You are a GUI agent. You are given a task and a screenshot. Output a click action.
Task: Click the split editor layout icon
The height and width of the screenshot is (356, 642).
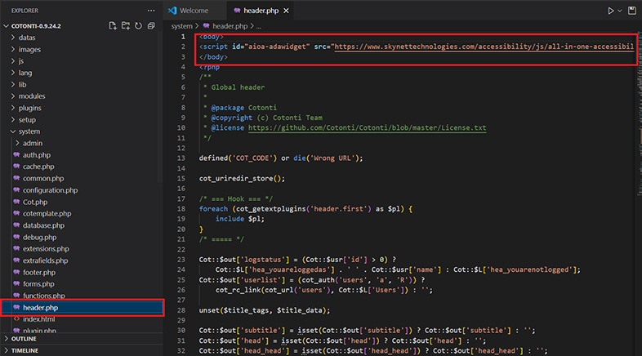(632, 11)
